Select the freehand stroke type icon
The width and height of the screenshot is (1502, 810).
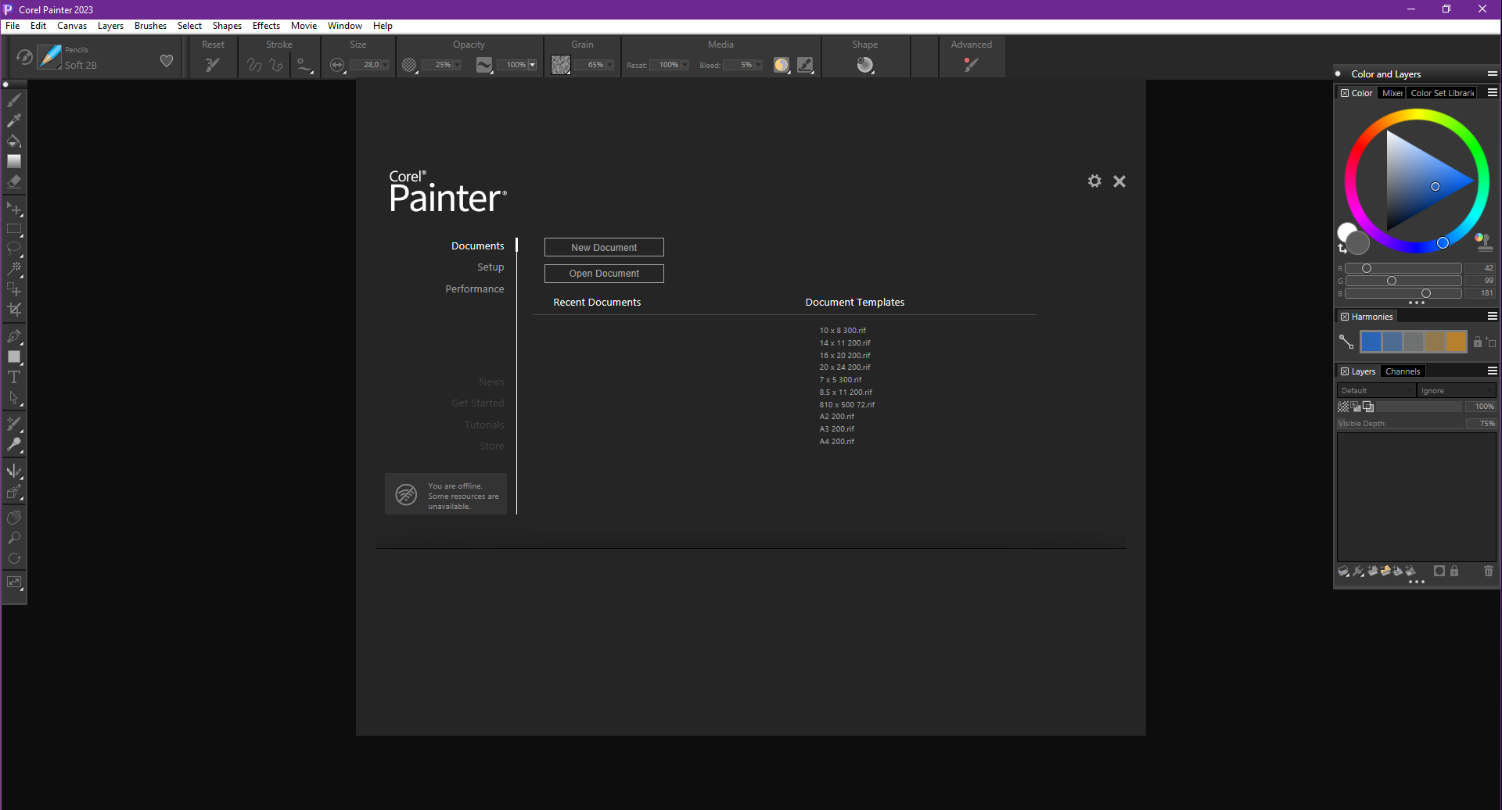click(254, 65)
